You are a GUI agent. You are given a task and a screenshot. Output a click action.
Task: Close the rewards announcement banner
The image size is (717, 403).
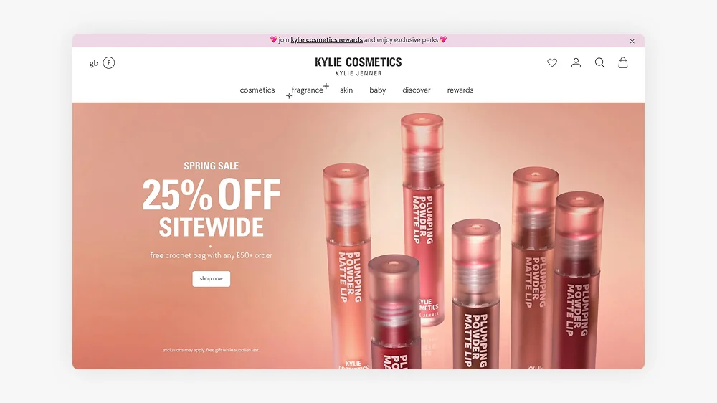pyautogui.click(x=632, y=41)
